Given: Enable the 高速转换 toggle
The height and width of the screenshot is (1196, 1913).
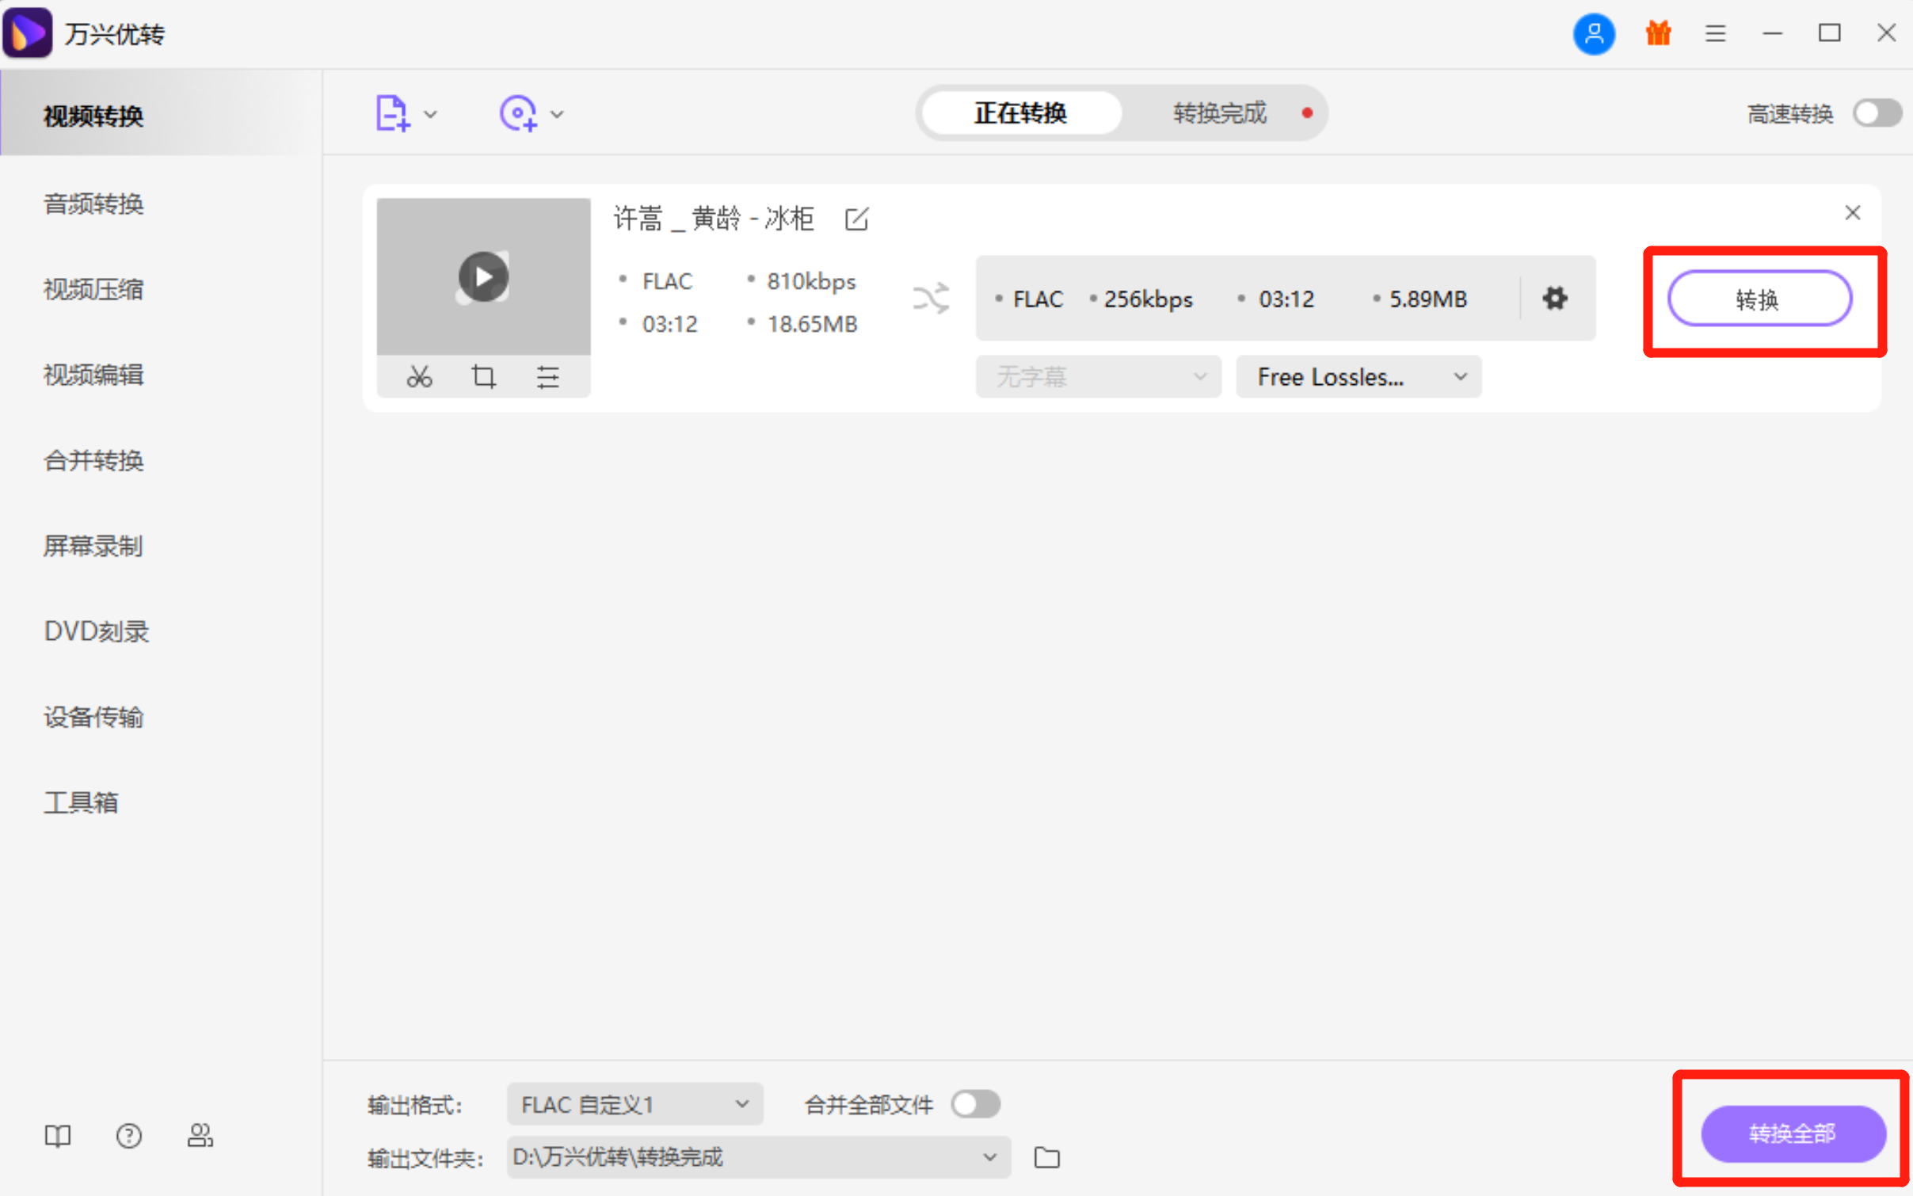Looking at the screenshot, I should 1876,113.
